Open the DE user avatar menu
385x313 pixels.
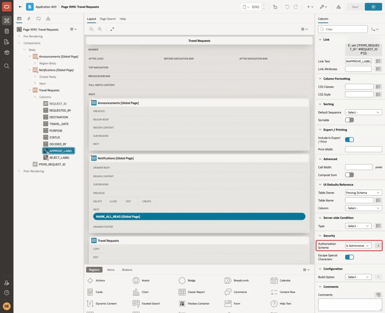tap(7, 306)
